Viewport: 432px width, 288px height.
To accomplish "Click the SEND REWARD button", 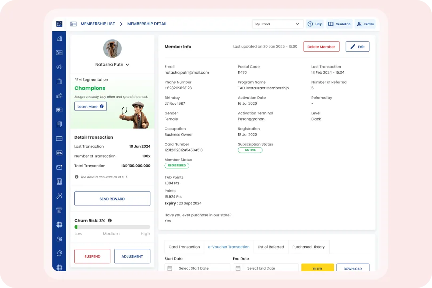I will 112,199.
